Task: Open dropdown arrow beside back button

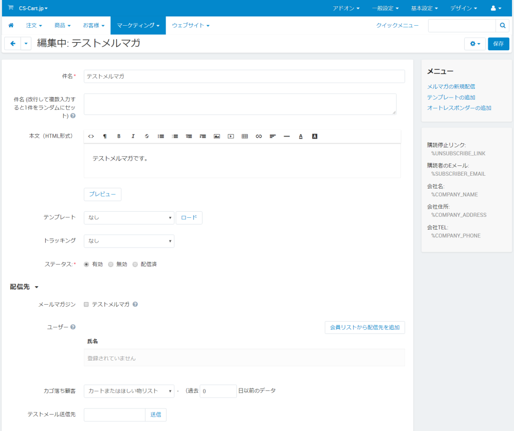Action: 26,44
